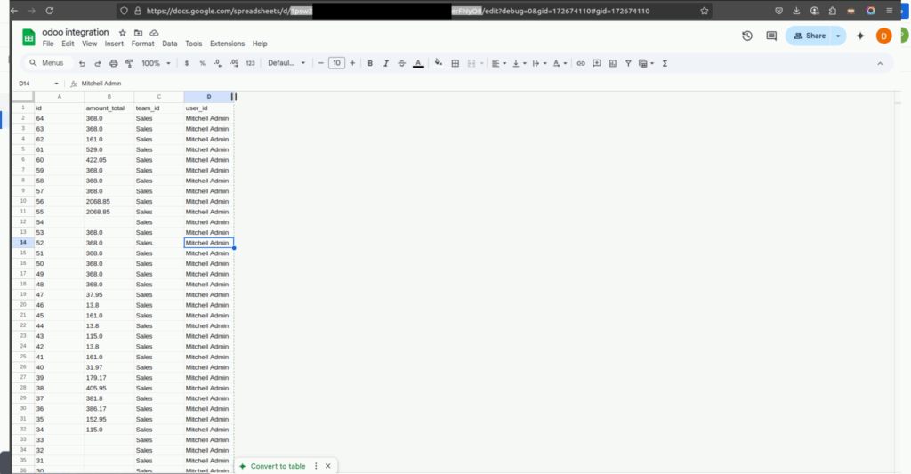Open the horizontal align dropdown
The width and height of the screenshot is (911, 474).
pos(498,63)
